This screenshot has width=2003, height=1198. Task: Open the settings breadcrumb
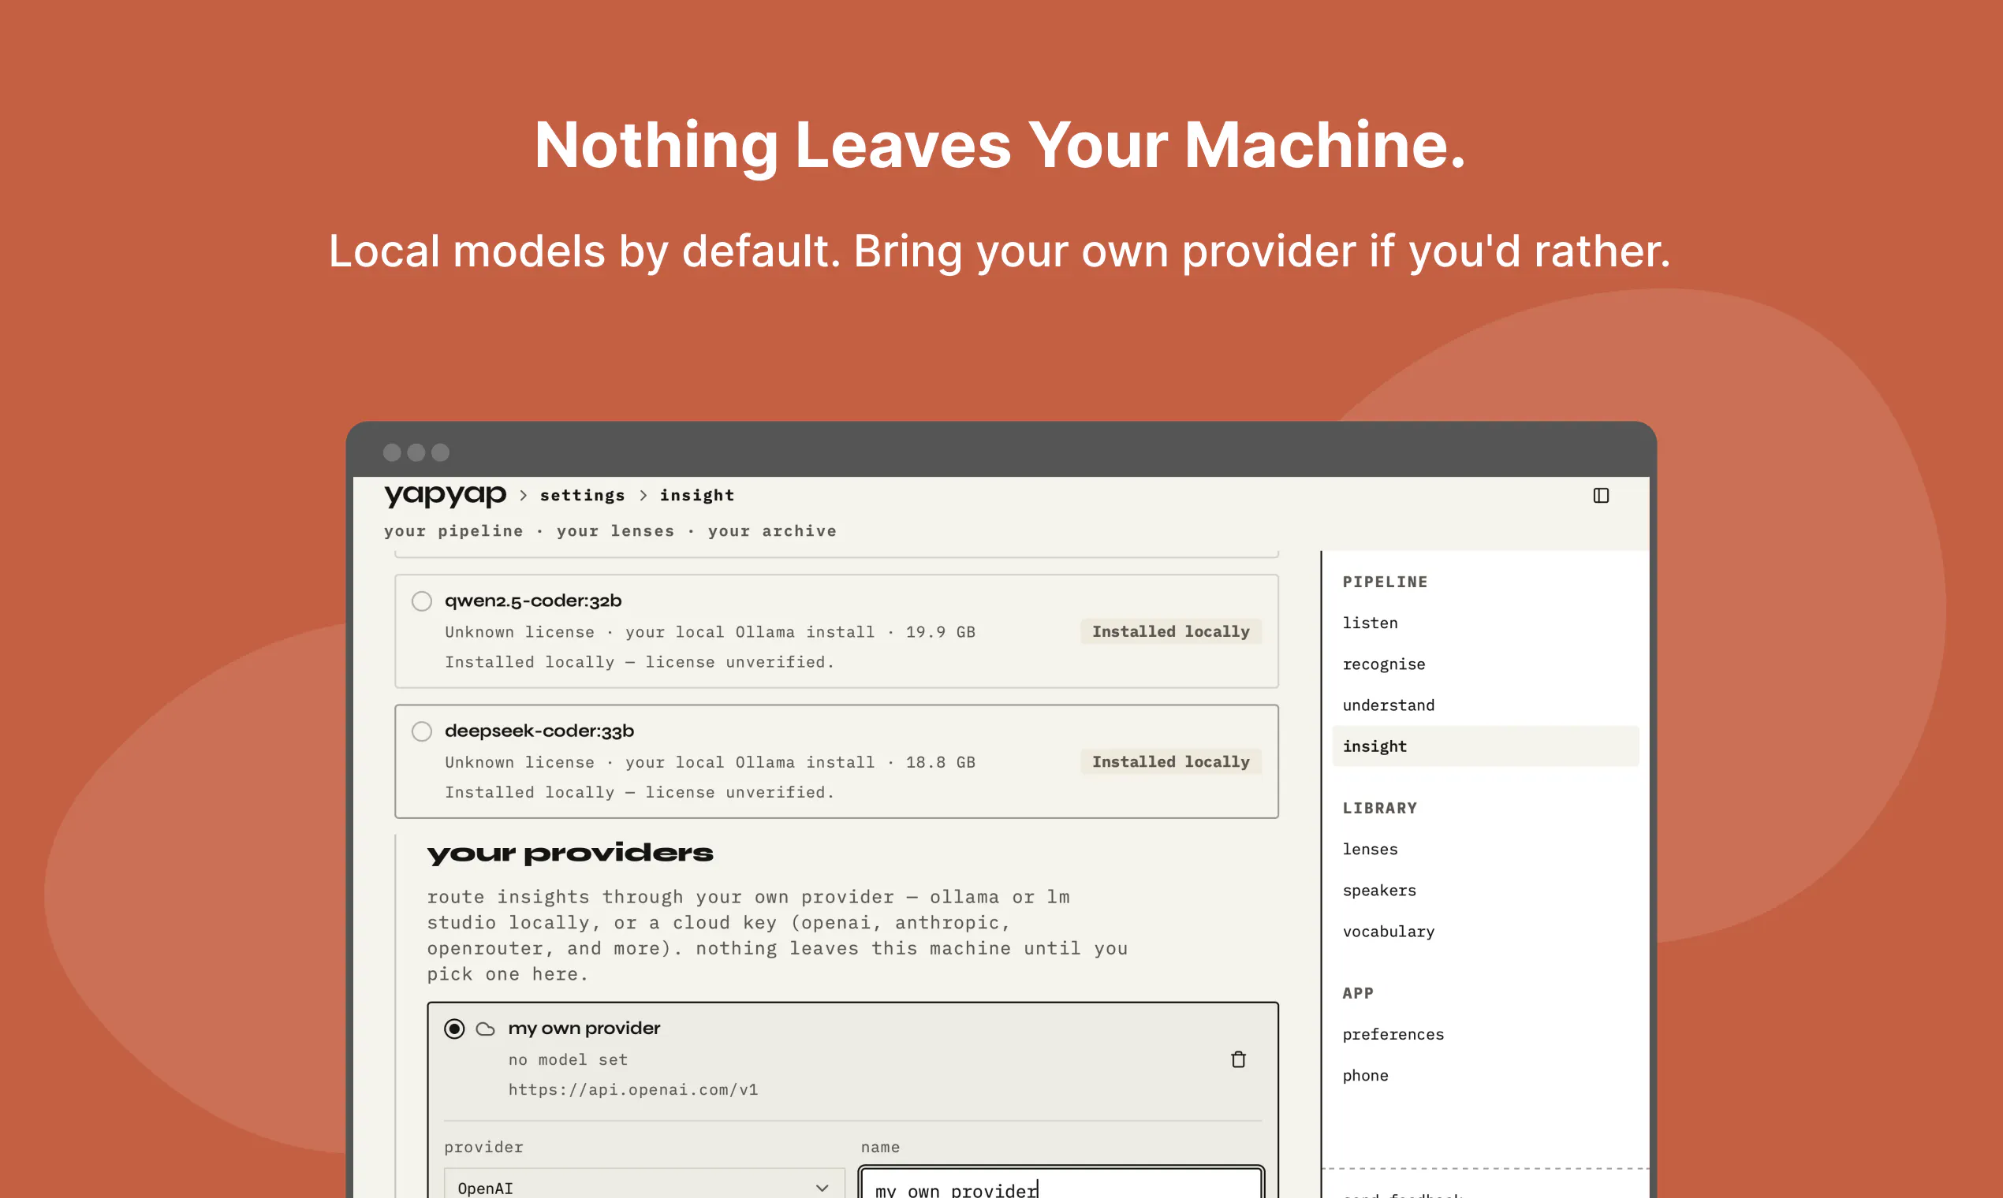click(582, 496)
